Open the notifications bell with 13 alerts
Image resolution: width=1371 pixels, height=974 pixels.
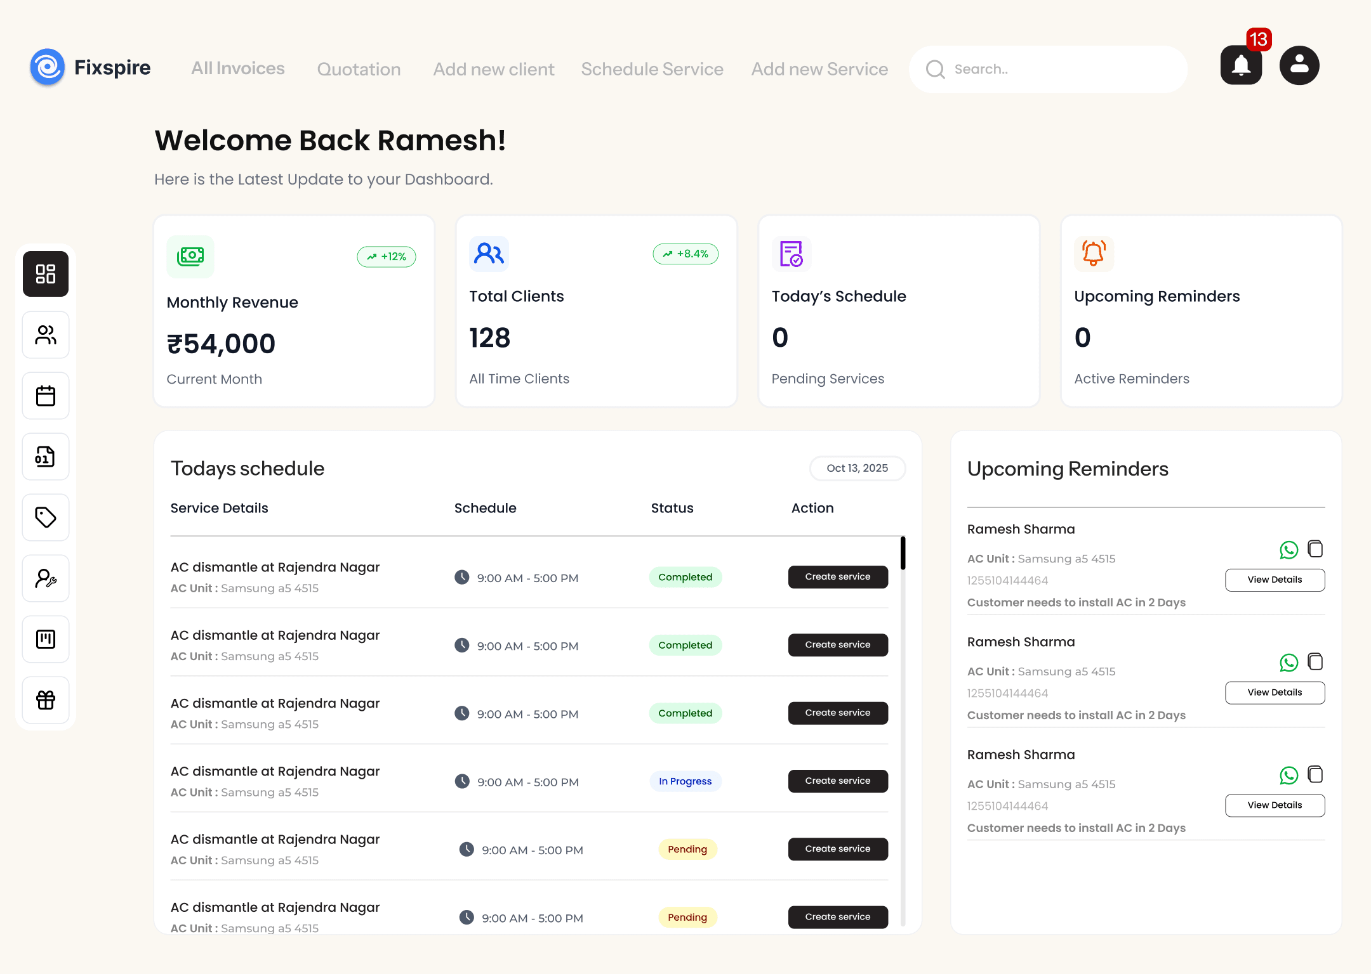pyautogui.click(x=1242, y=65)
